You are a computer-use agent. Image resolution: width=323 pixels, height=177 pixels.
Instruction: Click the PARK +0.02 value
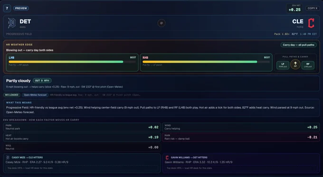[153, 127]
